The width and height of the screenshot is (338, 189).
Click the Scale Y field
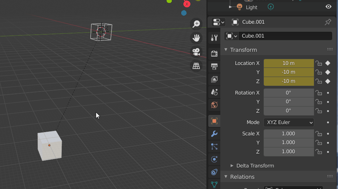coord(289,143)
